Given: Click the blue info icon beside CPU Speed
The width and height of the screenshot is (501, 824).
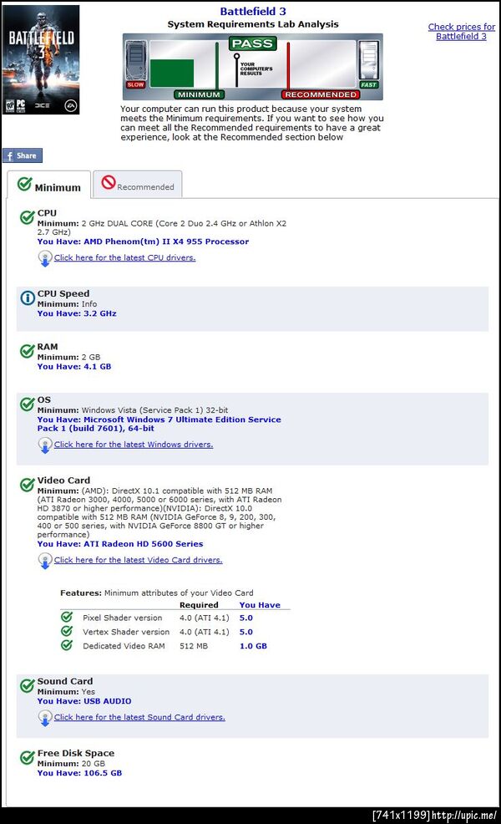Looking at the screenshot, I should [28, 298].
